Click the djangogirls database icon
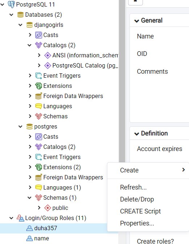Screen dimensions: 189x244 29,25
